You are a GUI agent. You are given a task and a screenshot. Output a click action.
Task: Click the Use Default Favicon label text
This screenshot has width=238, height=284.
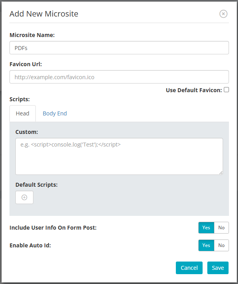[194, 90]
